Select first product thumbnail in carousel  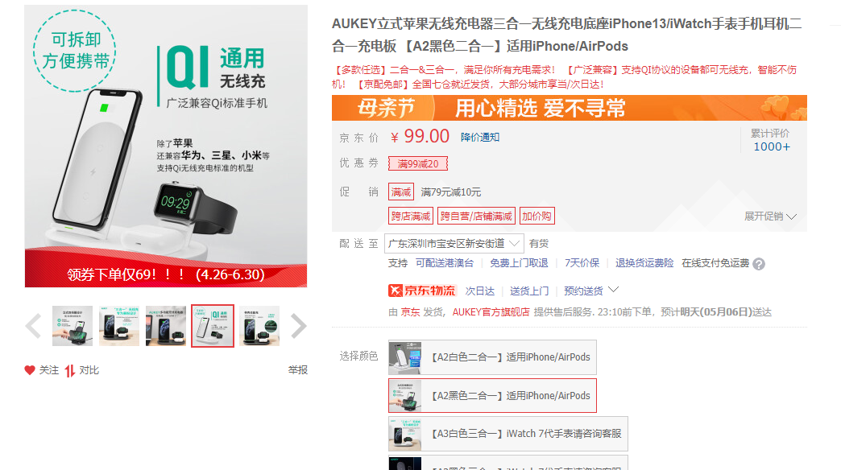point(72,326)
